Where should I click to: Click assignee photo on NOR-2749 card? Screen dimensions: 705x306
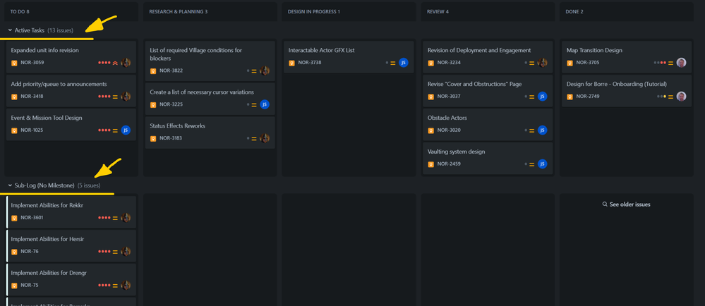682,97
